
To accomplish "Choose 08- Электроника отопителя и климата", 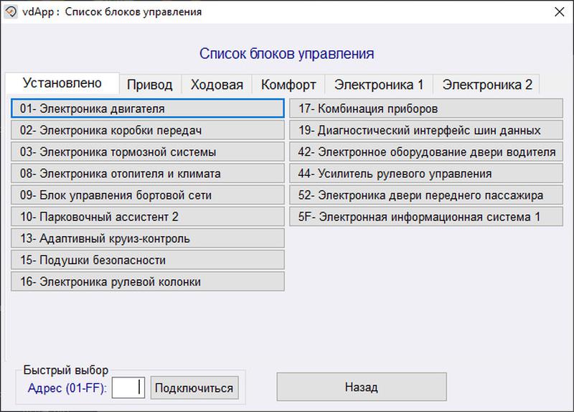I will [x=148, y=174].
